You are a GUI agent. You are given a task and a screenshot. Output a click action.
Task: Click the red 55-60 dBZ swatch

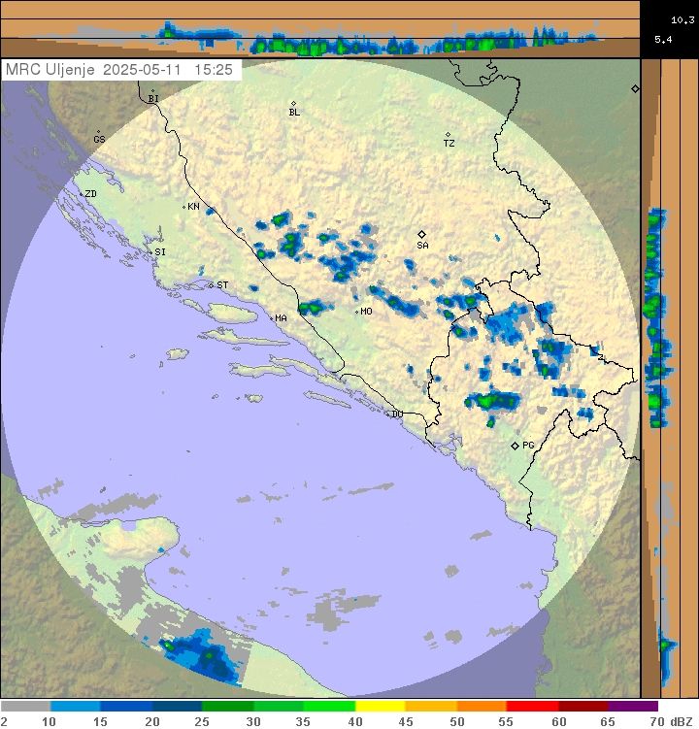[533, 707]
